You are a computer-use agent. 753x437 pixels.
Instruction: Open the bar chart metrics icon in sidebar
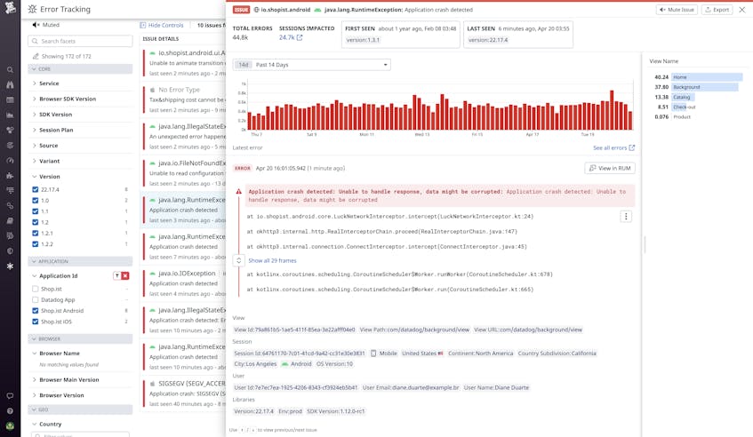[x=10, y=115]
